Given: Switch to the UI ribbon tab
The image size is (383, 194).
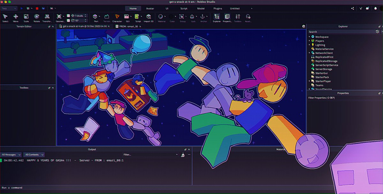Looking at the screenshot, I should (x=167, y=9).
